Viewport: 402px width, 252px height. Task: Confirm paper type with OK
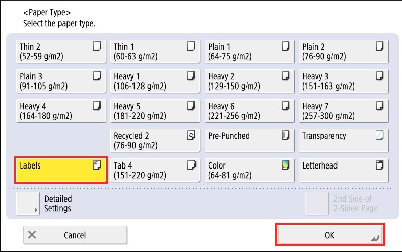click(x=330, y=235)
